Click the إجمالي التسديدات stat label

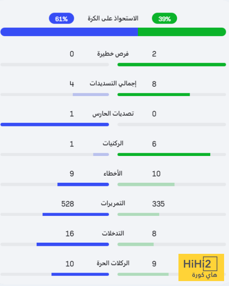click(x=113, y=84)
